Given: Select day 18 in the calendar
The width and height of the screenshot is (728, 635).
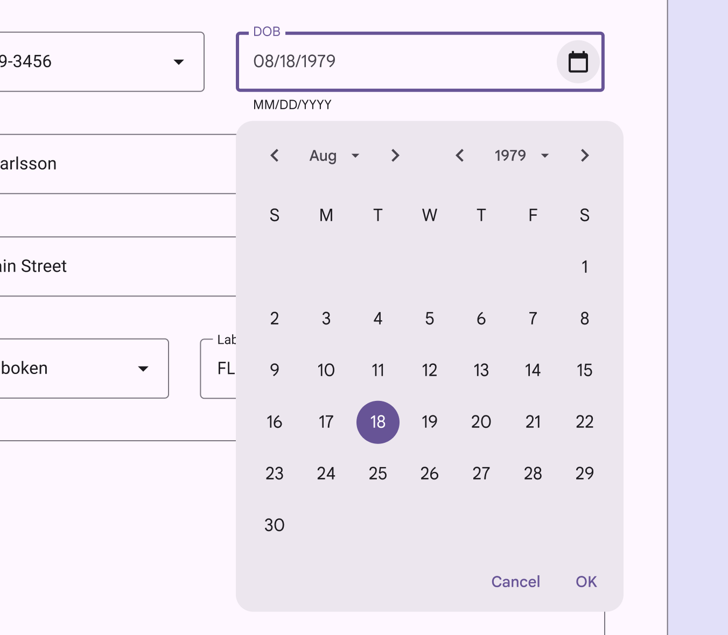Looking at the screenshot, I should 378,422.
